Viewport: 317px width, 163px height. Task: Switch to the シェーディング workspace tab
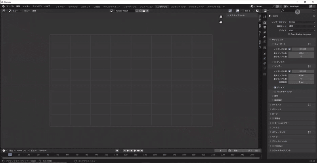[130, 7]
